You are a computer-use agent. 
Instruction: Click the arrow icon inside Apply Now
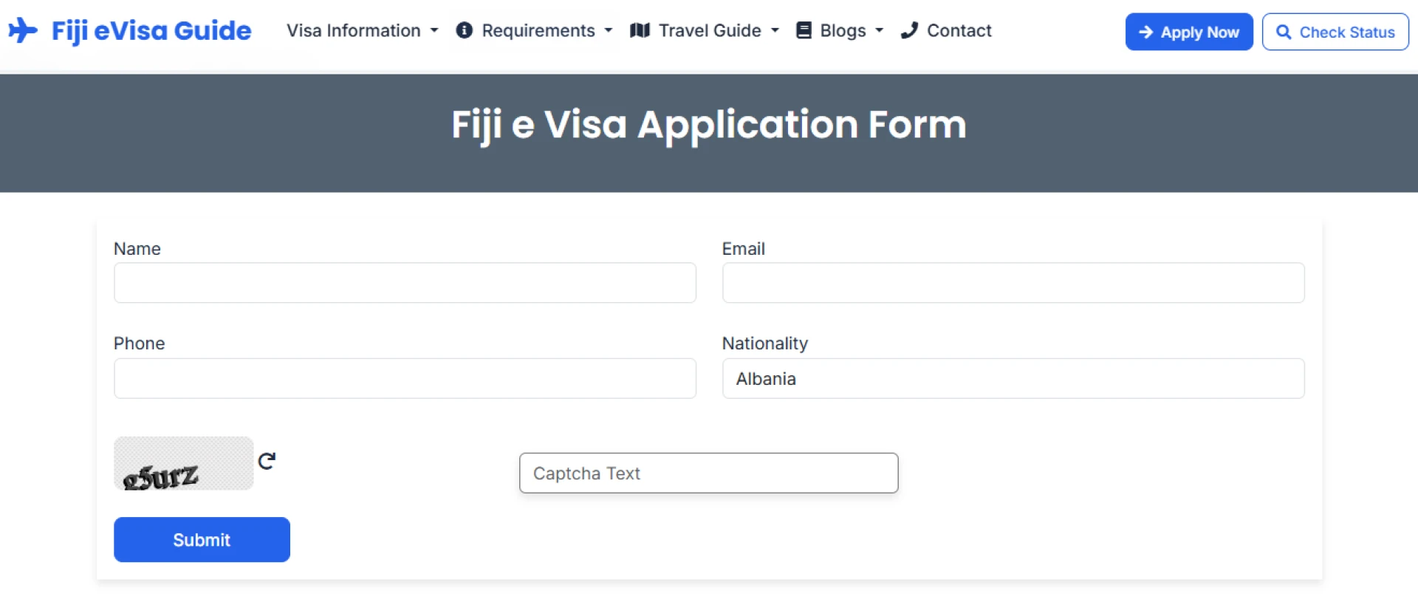coord(1145,32)
